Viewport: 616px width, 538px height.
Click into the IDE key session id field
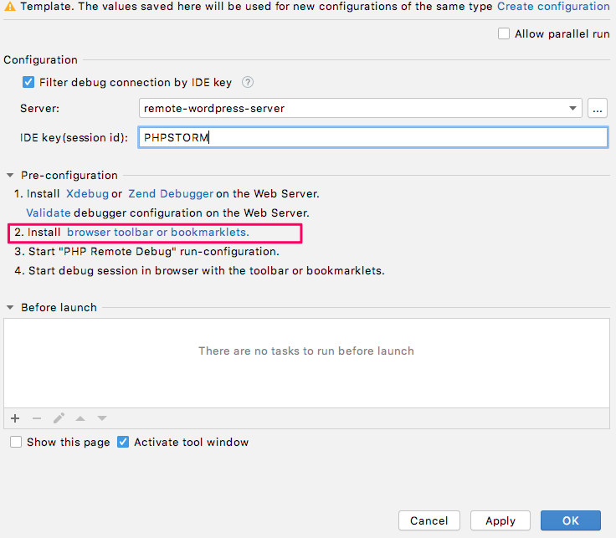pos(372,138)
